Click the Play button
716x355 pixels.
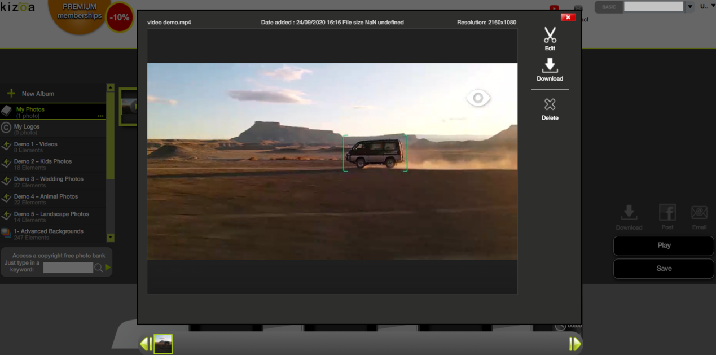(664, 246)
